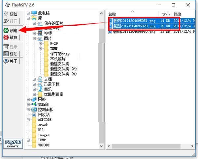198x159 pixels.
Task: Click file list scroll left arrow
Action: 109,146
